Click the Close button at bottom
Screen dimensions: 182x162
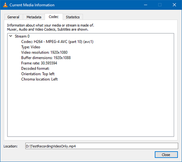pyautogui.click(x=166, y=155)
